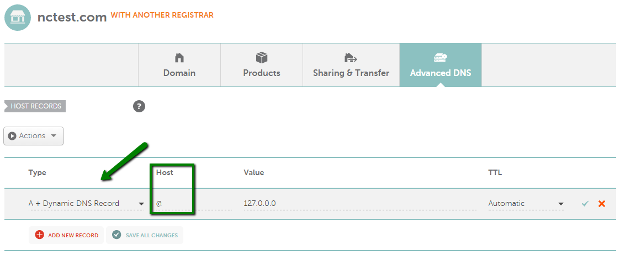The image size is (620, 256).
Task: Click the HOST RECORDS section label
Action: [35, 106]
